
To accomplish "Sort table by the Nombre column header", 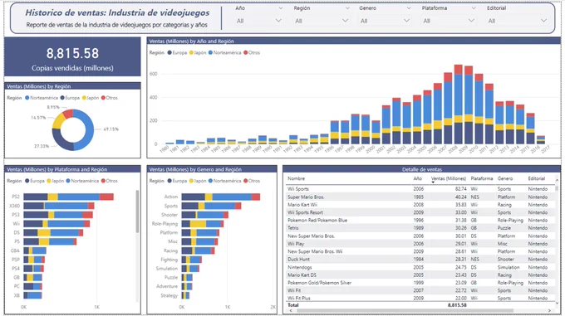I will click(x=296, y=178).
